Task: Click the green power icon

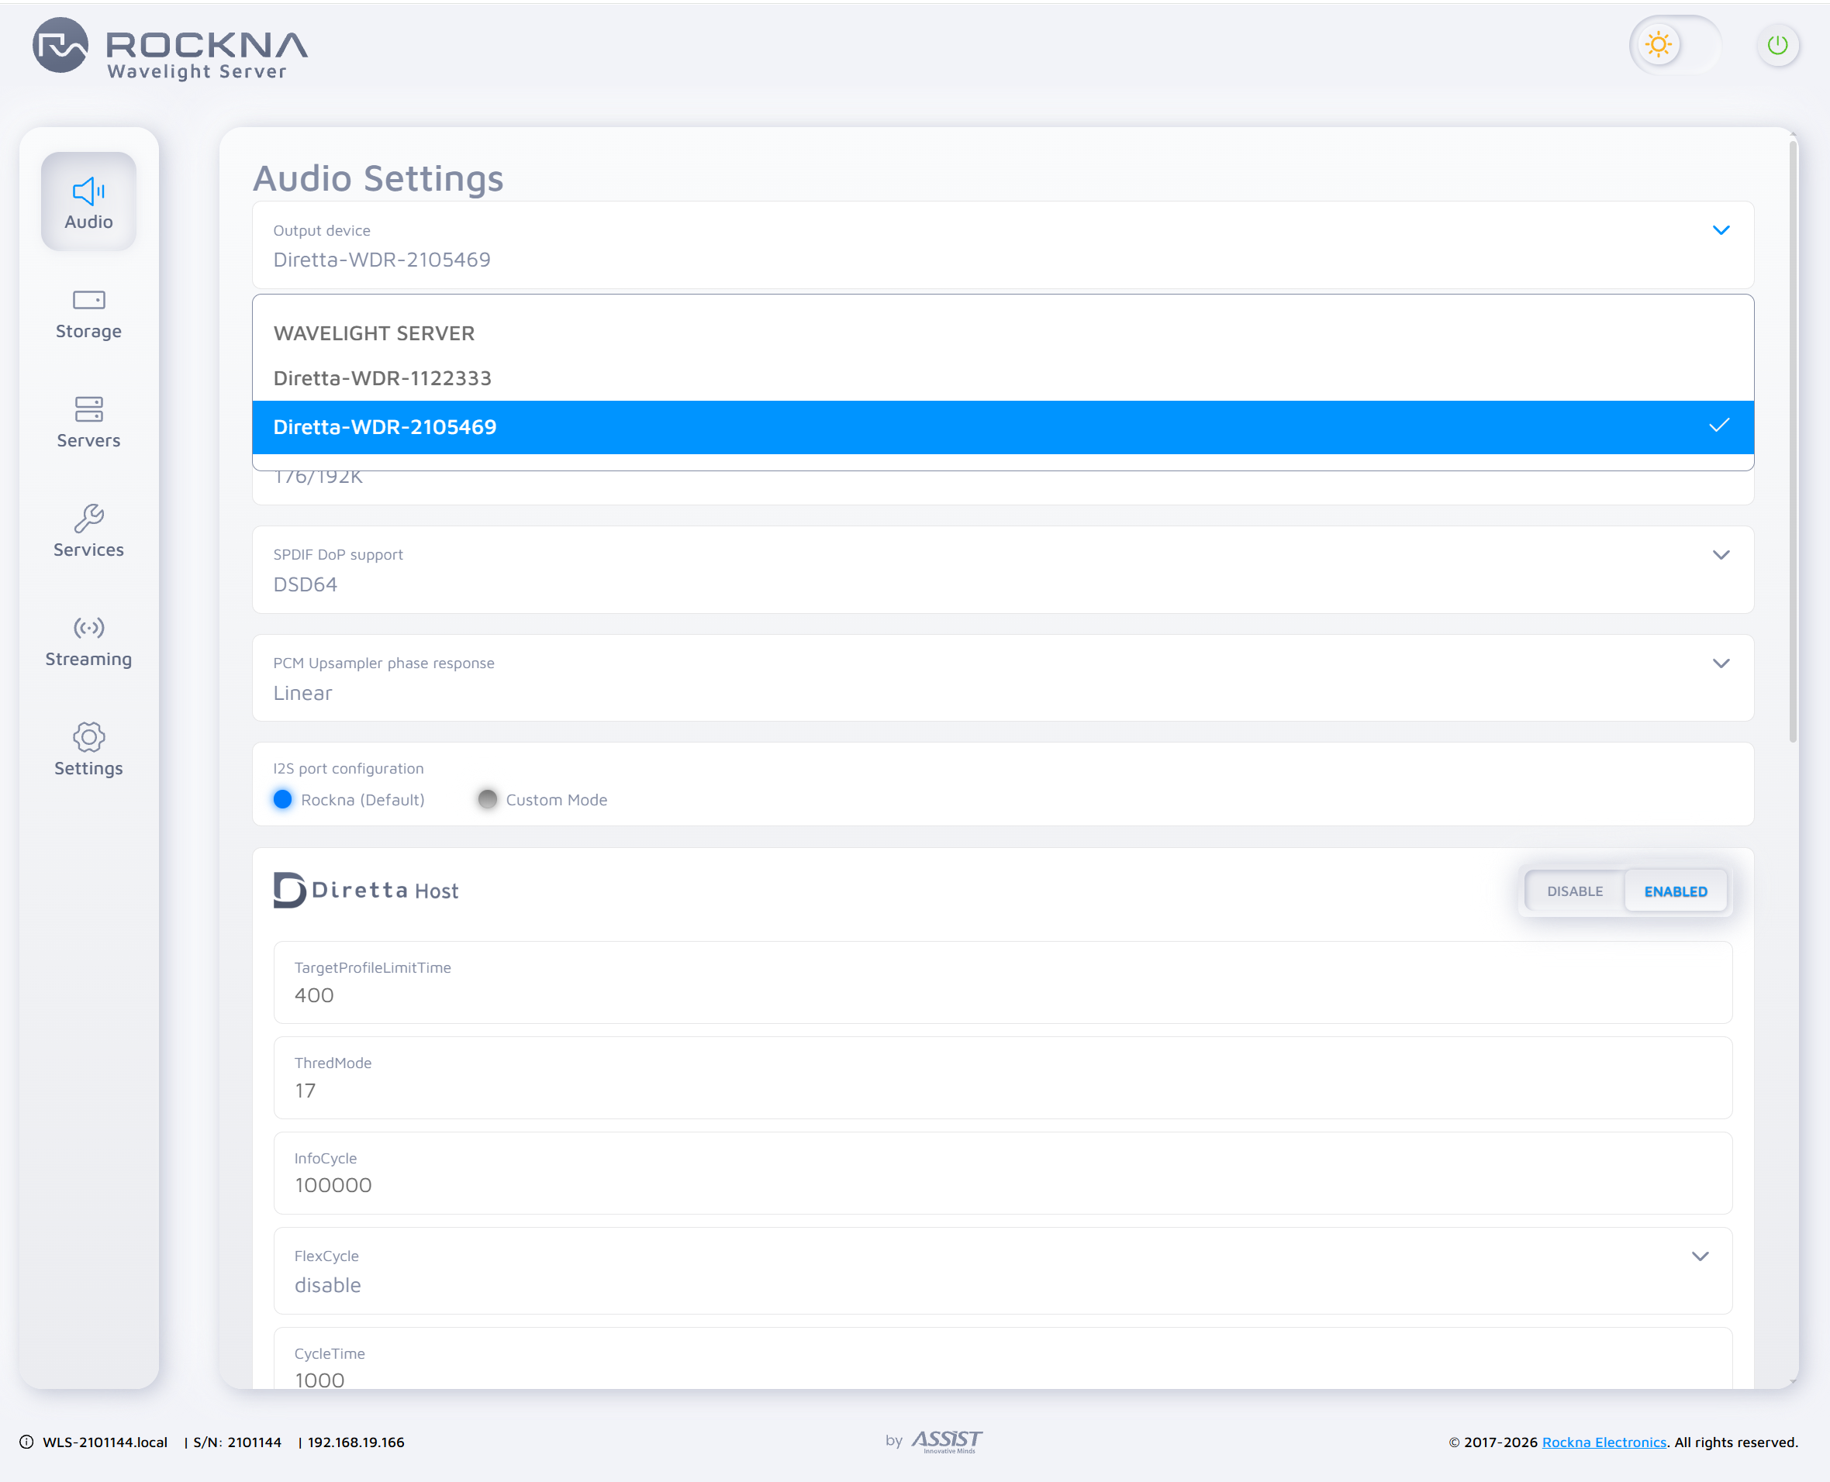Action: tap(1778, 45)
